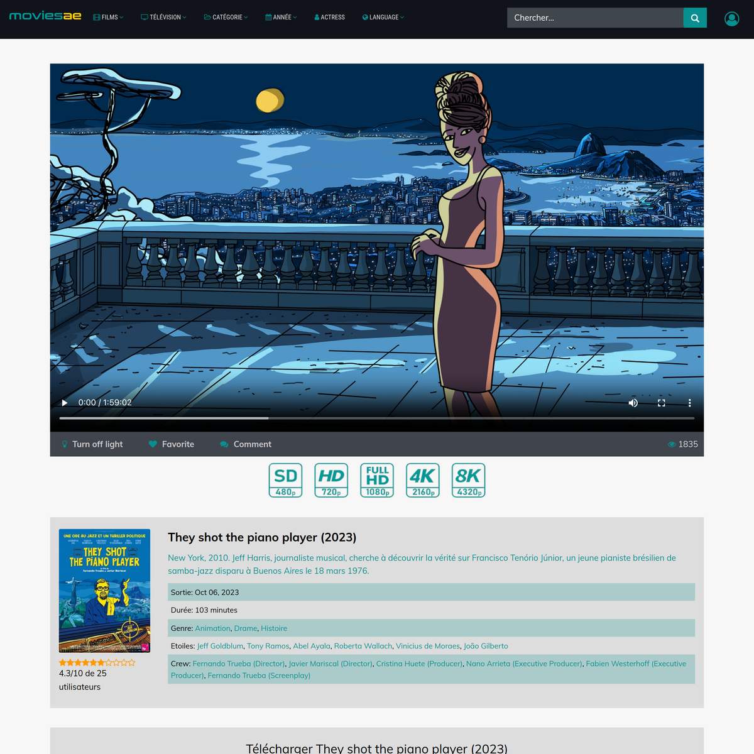Open Tony Ramos actor page
Screen dimensions: 754x754
[268, 646]
